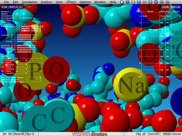Pick the yellow phosphorus atom labeled 'P'
Viewport: 182px width, 136px height.
click(x=34, y=71)
